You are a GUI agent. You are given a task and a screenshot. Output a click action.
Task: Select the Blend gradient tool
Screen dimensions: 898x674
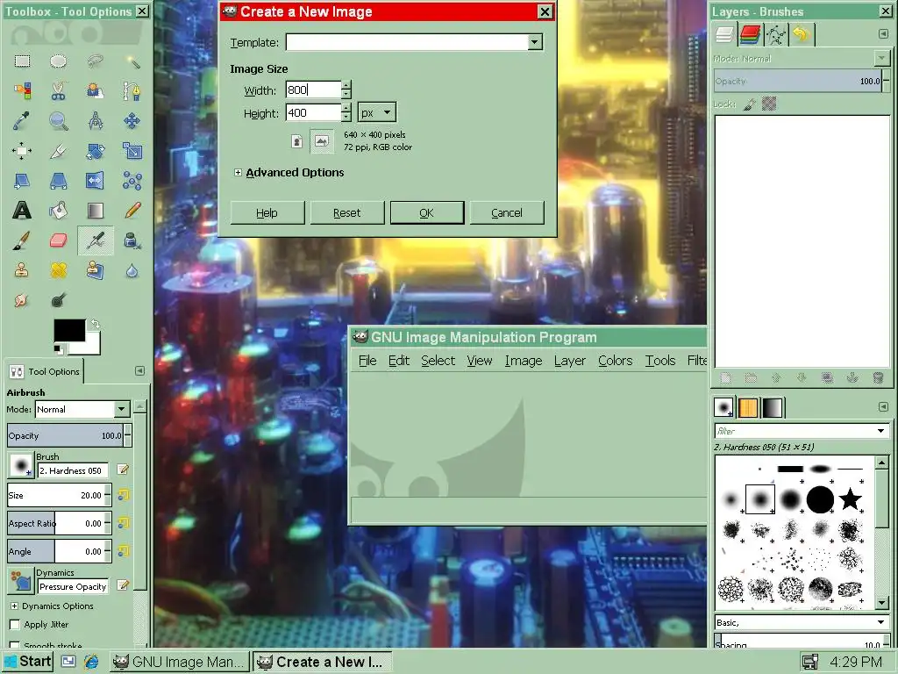pos(95,211)
